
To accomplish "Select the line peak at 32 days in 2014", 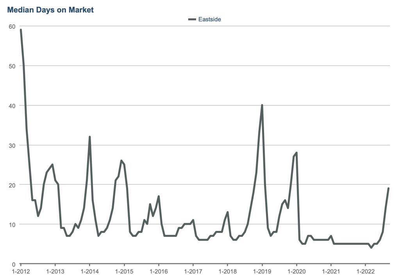I will pos(90,137).
